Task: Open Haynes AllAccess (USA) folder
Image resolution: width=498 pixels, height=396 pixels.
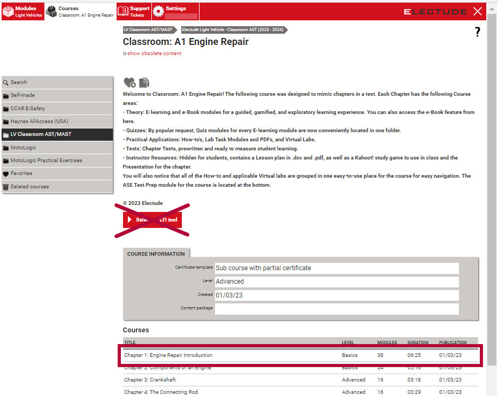Action: pos(57,121)
